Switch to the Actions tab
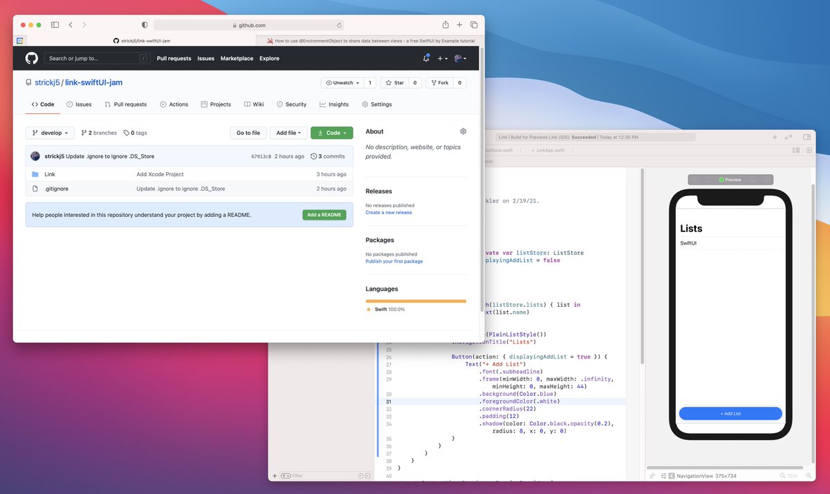 pyautogui.click(x=174, y=104)
